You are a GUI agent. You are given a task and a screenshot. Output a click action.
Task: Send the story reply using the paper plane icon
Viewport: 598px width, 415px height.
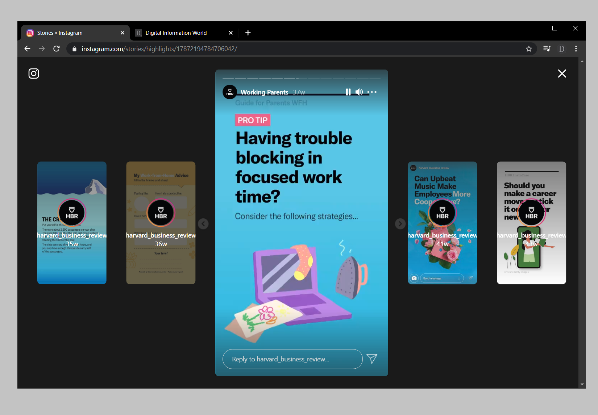(x=372, y=359)
